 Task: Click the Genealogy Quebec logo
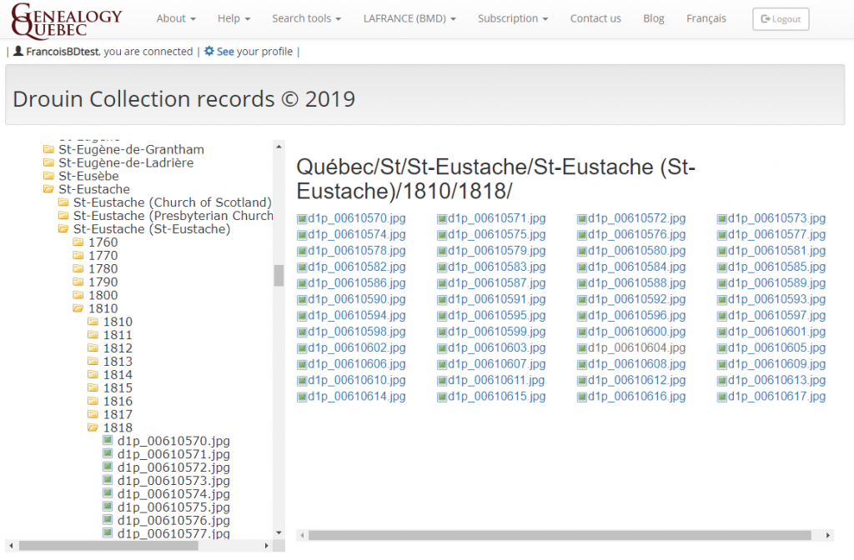click(x=67, y=21)
